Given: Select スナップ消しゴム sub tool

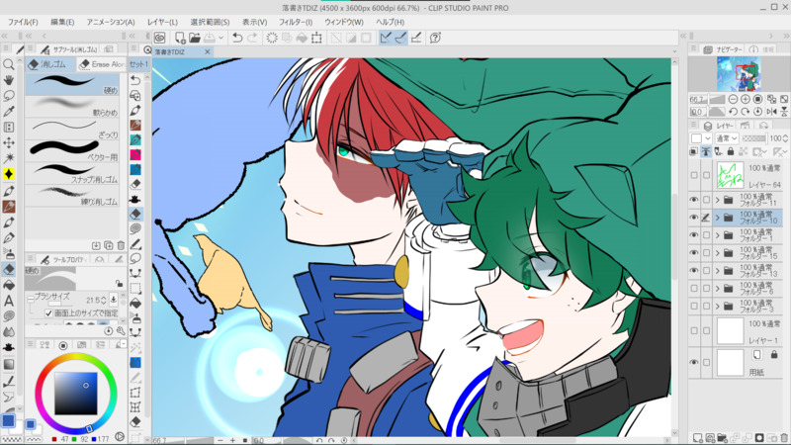Looking at the screenshot, I should click(x=72, y=174).
